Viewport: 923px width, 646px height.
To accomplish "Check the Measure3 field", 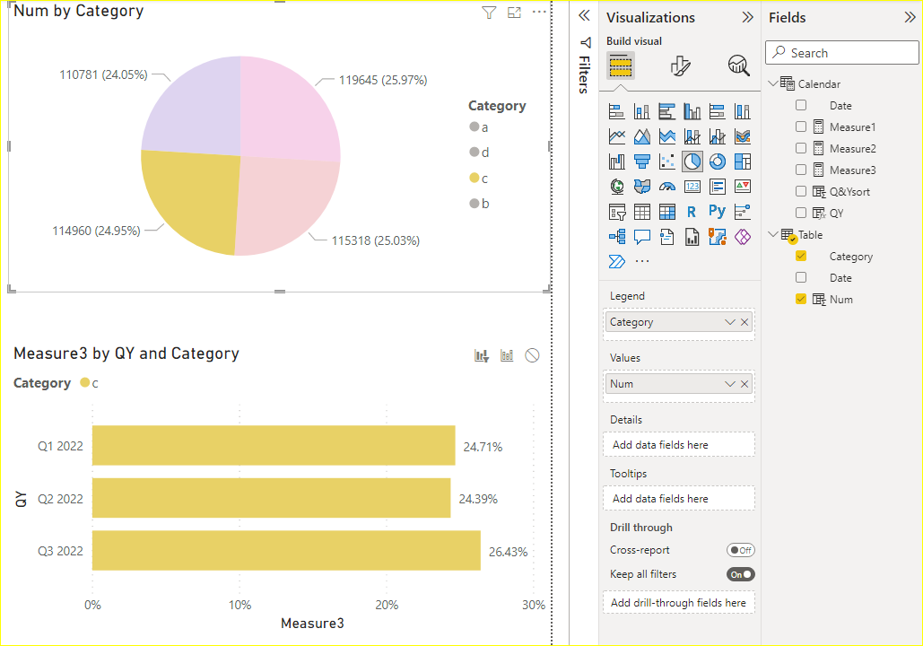I will 800,170.
